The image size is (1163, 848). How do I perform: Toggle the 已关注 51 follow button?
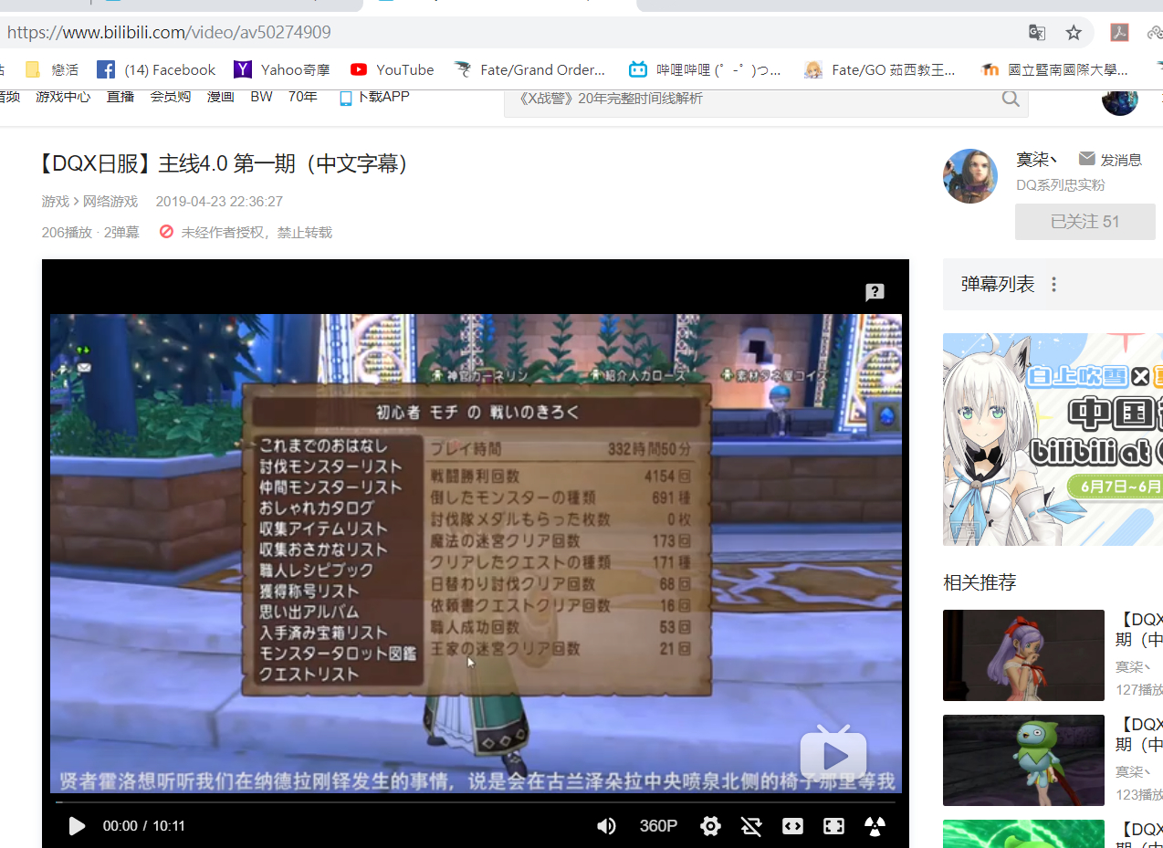tap(1085, 222)
